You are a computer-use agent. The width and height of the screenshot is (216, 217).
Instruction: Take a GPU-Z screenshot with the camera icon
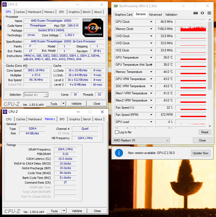click(x=195, y=13)
